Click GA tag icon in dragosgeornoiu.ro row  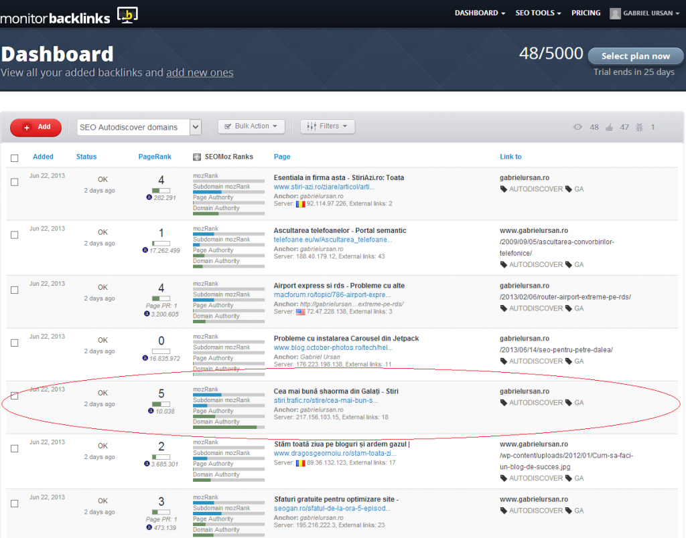click(x=569, y=478)
